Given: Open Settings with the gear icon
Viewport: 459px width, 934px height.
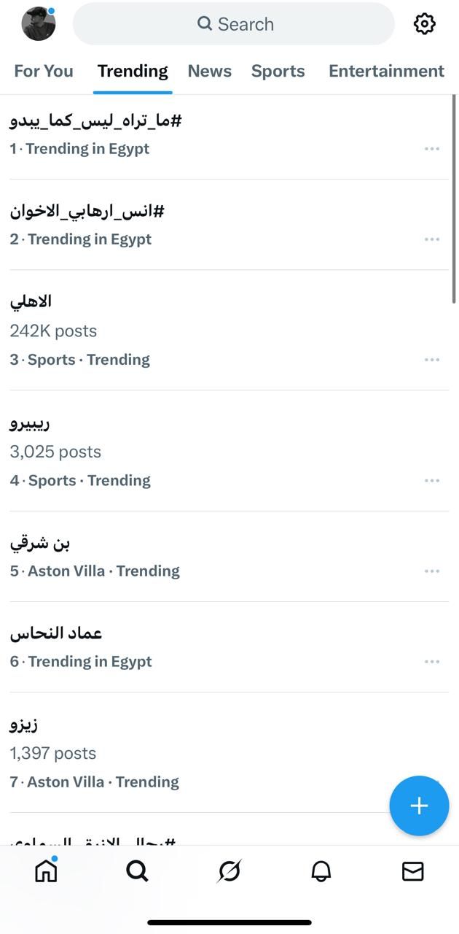Looking at the screenshot, I should click(x=423, y=23).
